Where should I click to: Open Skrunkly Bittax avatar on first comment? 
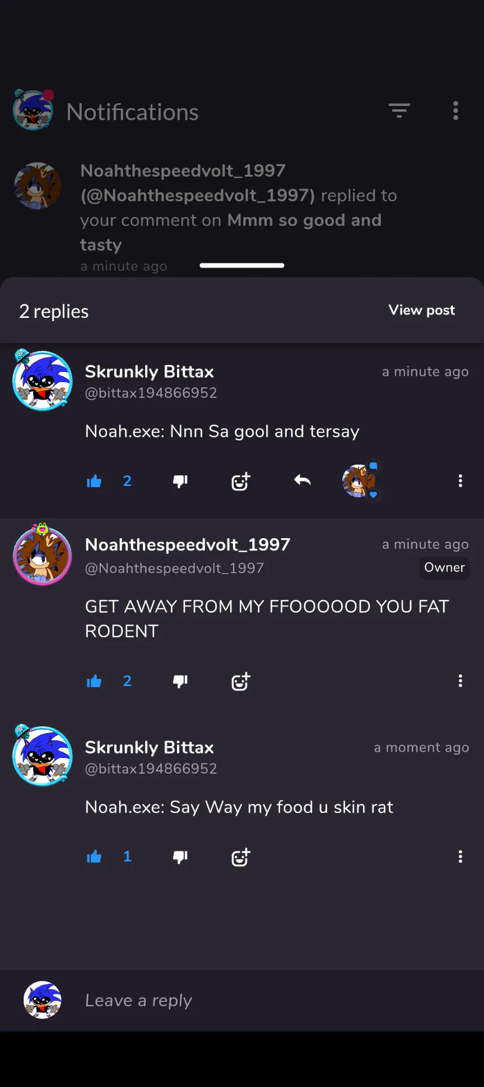click(x=42, y=380)
